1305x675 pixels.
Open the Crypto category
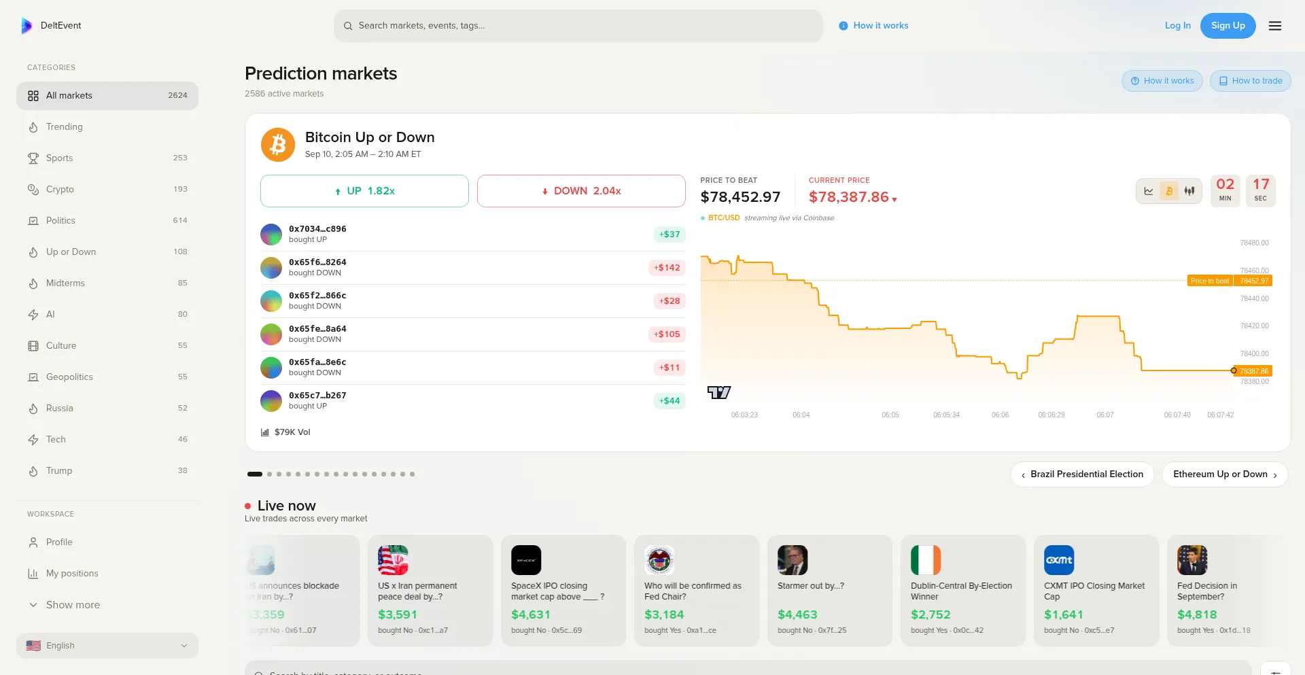[107, 190]
